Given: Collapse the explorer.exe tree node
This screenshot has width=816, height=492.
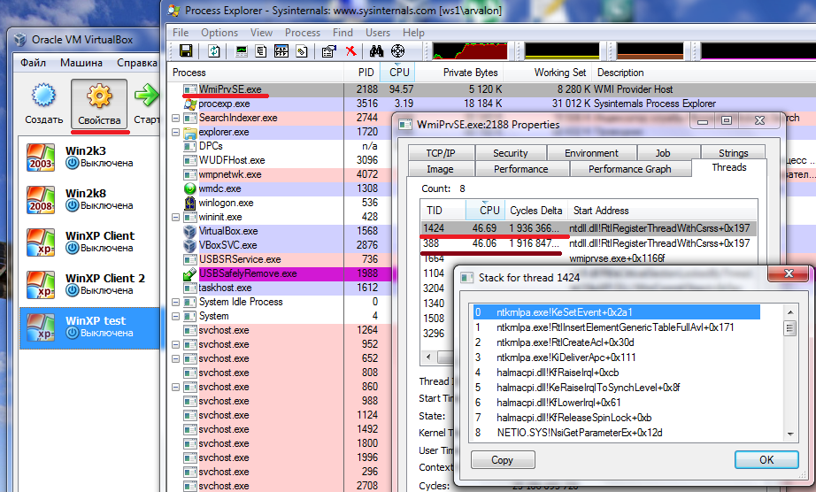Looking at the screenshot, I should point(176,132).
